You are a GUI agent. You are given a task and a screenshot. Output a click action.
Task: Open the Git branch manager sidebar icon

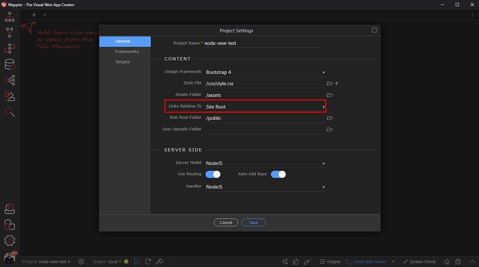tap(10, 32)
